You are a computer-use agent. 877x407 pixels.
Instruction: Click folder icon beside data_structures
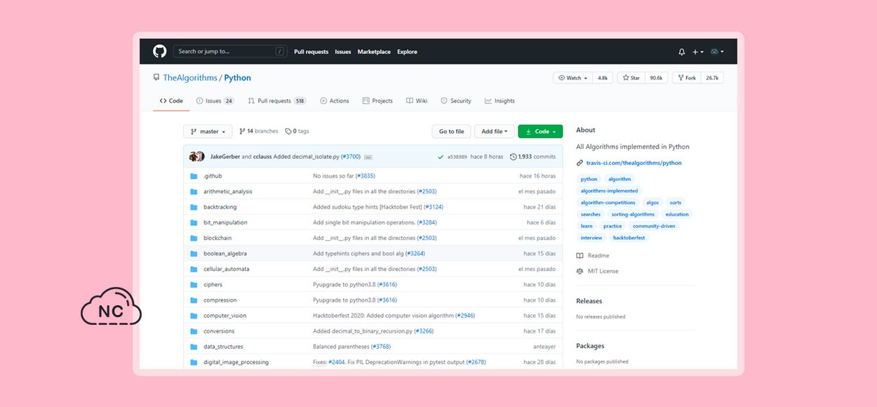pyautogui.click(x=194, y=347)
